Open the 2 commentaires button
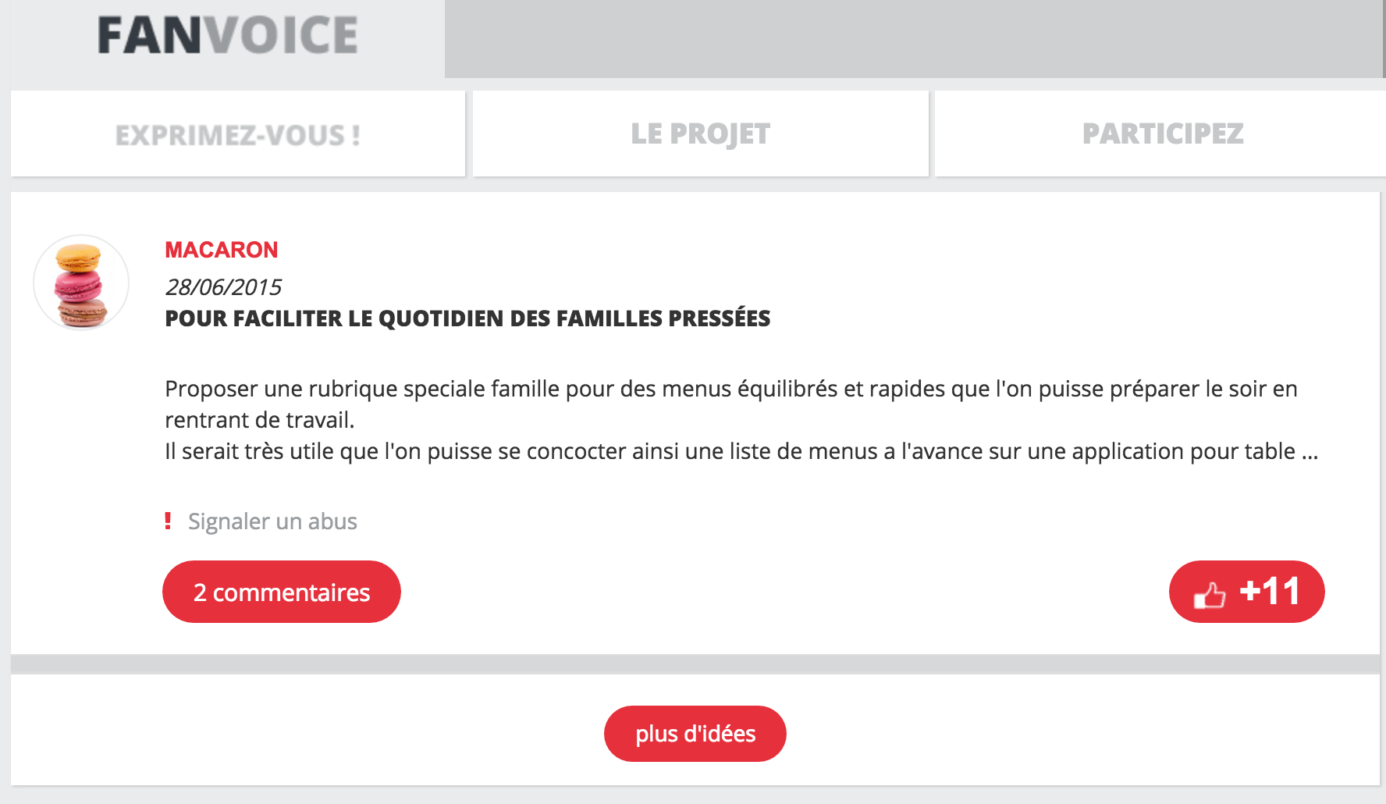1386x804 pixels. point(281,592)
